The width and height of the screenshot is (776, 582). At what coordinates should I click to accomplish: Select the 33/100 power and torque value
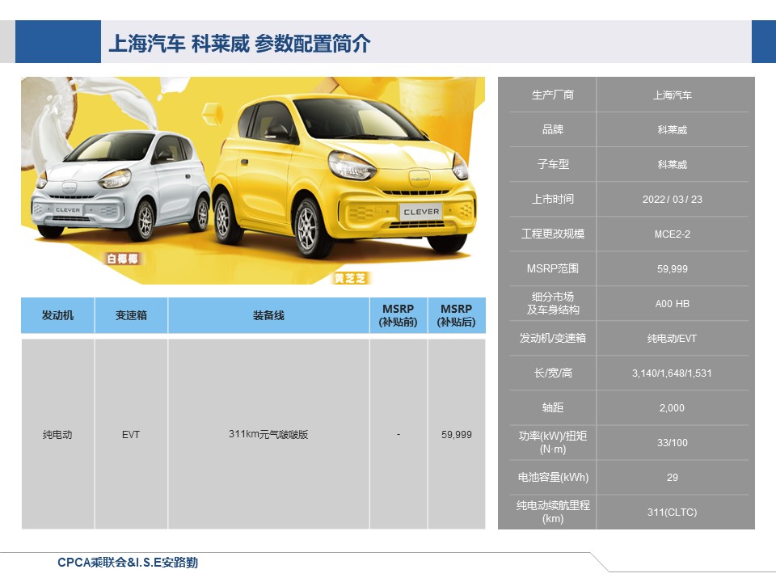[672, 442]
